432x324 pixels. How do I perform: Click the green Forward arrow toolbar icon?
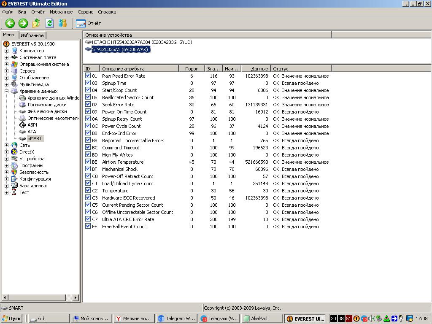click(23, 23)
